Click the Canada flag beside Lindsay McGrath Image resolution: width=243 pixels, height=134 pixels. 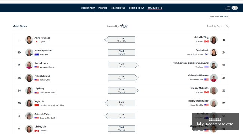click(x=206, y=92)
